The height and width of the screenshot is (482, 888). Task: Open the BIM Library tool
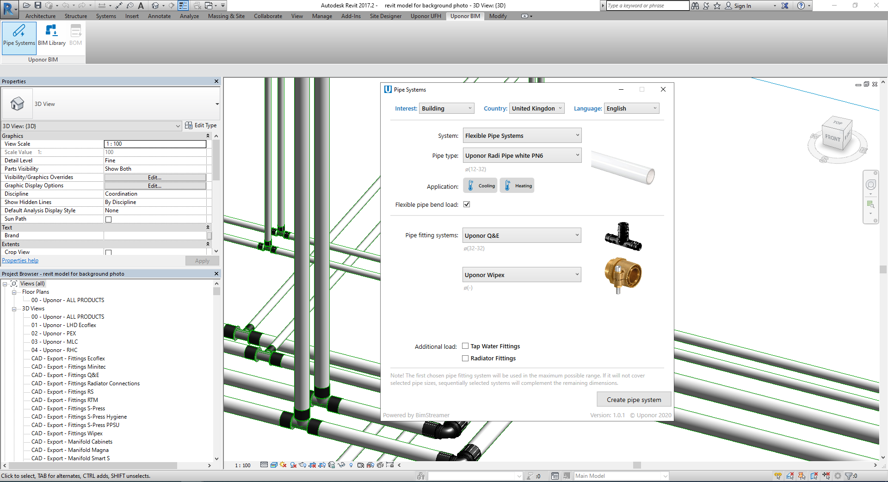[x=51, y=36]
